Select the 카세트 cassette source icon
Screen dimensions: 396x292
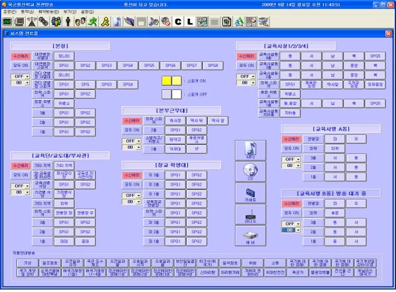click(250, 193)
